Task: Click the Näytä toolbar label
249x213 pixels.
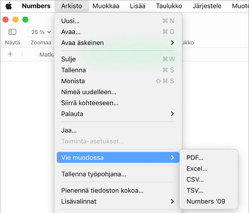Action: [12, 43]
